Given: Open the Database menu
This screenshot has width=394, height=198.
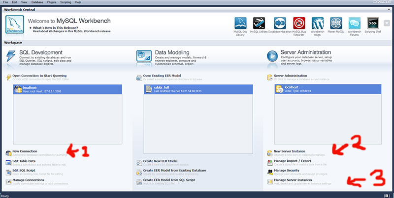Looking at the screenshot, I should [37, 2].
